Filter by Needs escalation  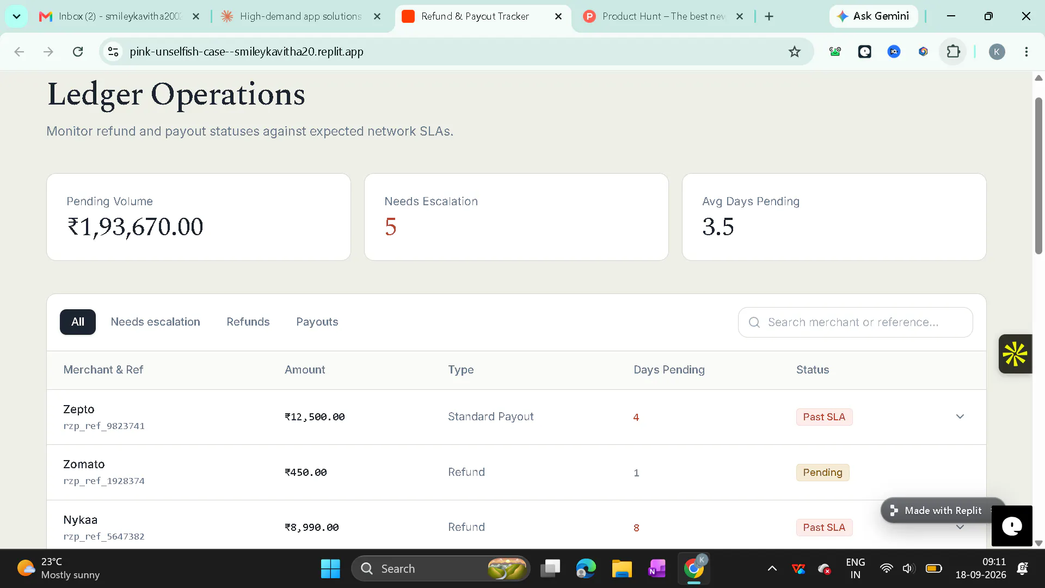pos(155,322)
